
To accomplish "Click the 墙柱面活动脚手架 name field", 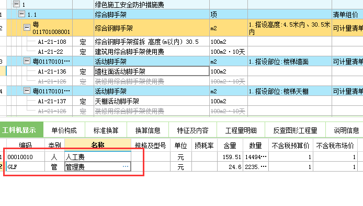I will tap(152, 71).
